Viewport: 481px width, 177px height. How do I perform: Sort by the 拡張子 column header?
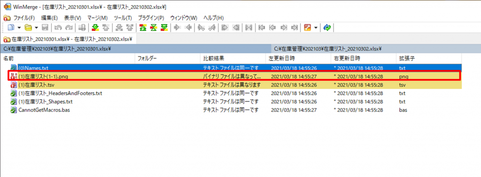428,58
